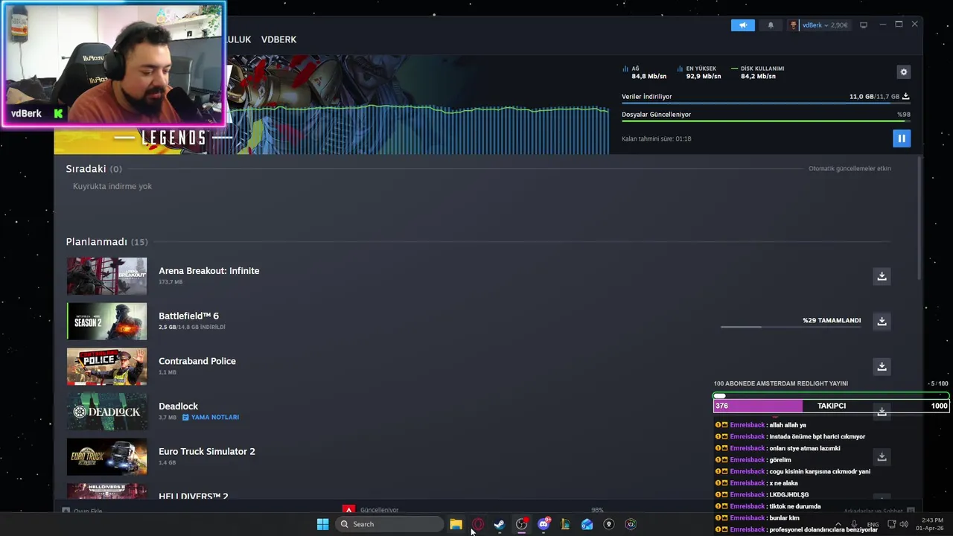The height and width of the screenshot is (536, 953).
Task: Click Arena Breakout: Infinite thumbnail
Action: click(x=107, y=276)
